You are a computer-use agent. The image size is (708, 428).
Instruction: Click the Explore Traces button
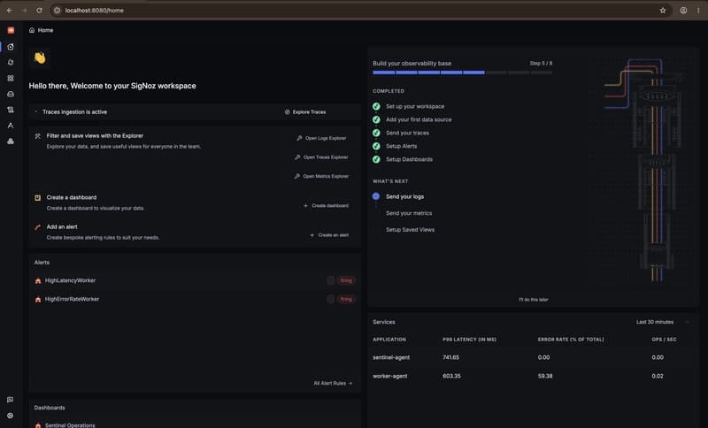305,111
